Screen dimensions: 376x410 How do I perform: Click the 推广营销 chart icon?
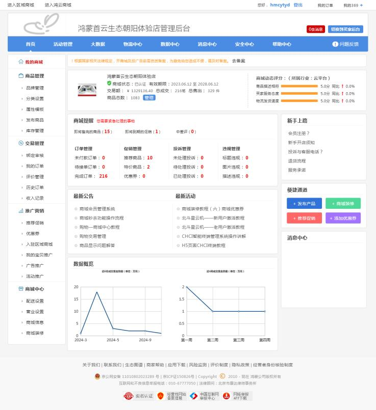[x=21, y=210]
